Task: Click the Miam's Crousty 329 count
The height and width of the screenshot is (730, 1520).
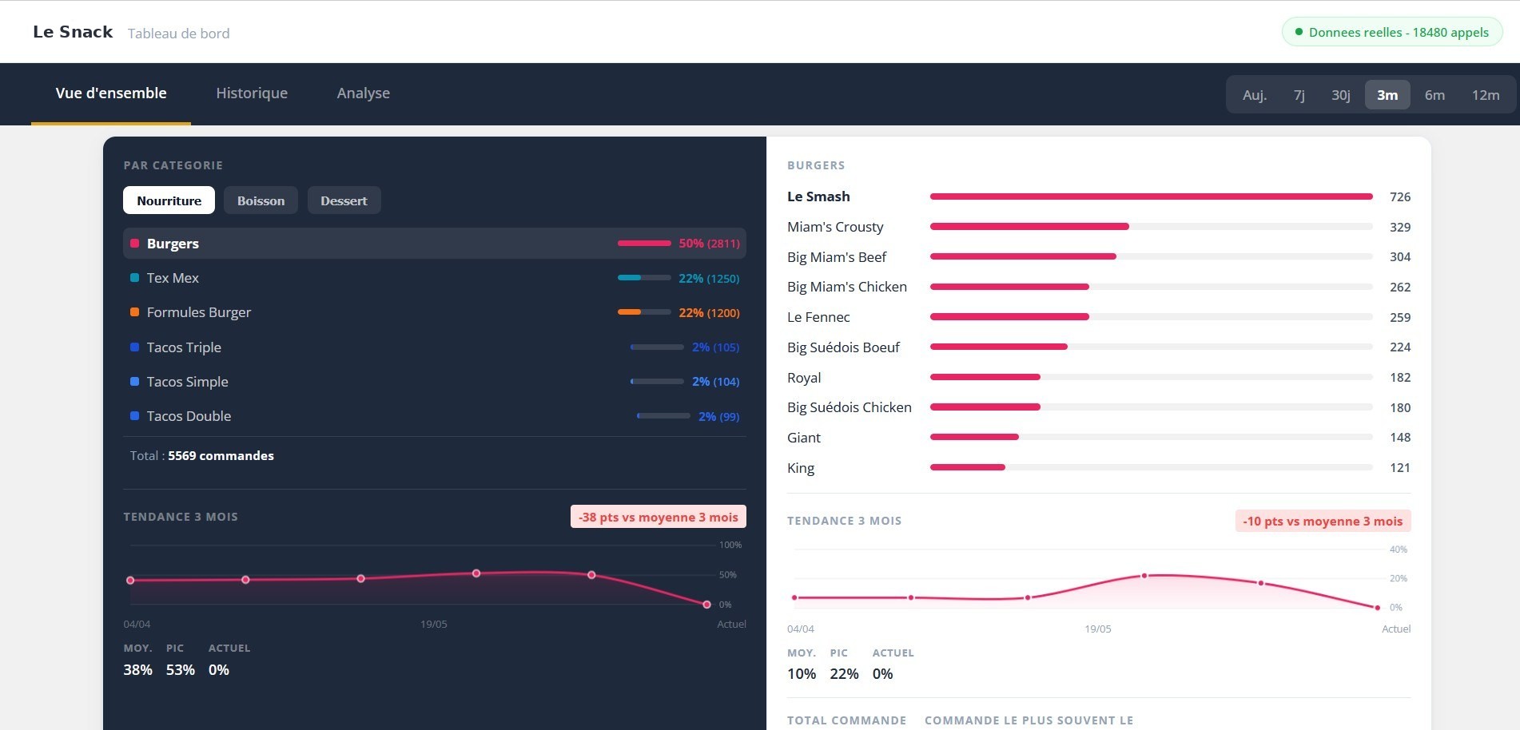Action: pyautogui.click(x=1400, y=227)
